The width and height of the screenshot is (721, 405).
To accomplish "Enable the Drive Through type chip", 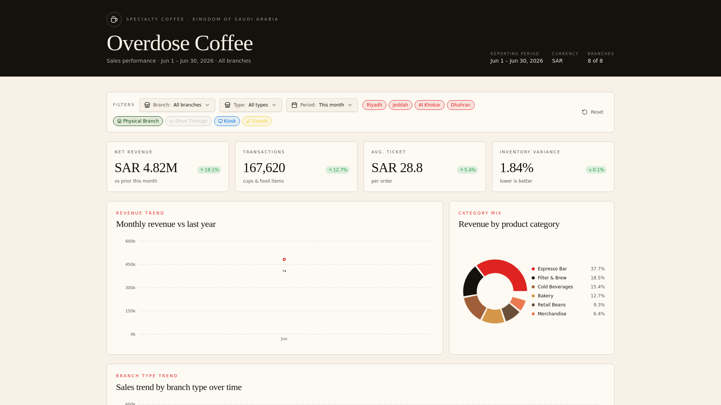I will [189, 121].
